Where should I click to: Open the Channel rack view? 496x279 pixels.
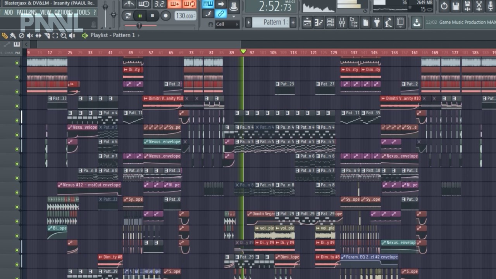[x=330, y=22]
